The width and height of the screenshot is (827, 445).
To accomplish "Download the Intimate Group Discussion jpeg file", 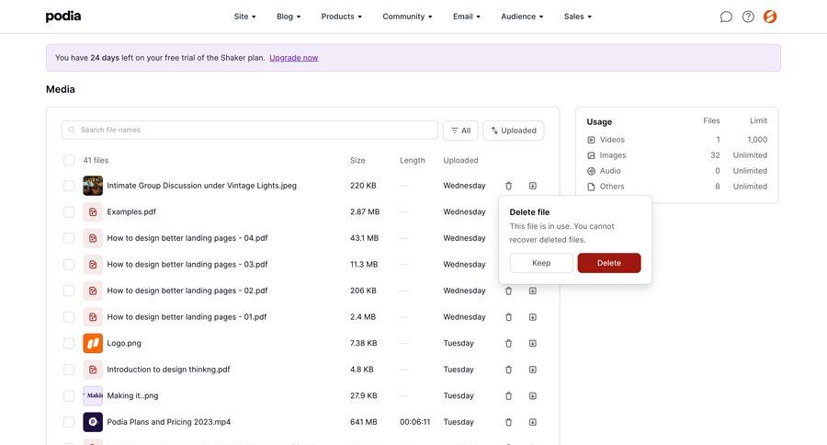I will tap(533, 186).
